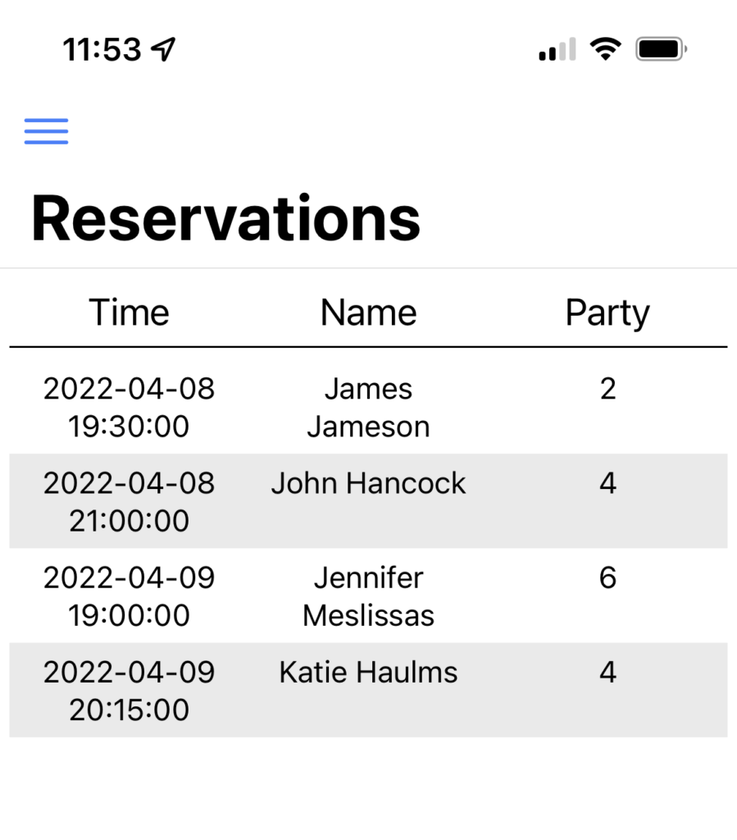Select the 2022-04-09 20:15:00 time cell

(129, 690)
